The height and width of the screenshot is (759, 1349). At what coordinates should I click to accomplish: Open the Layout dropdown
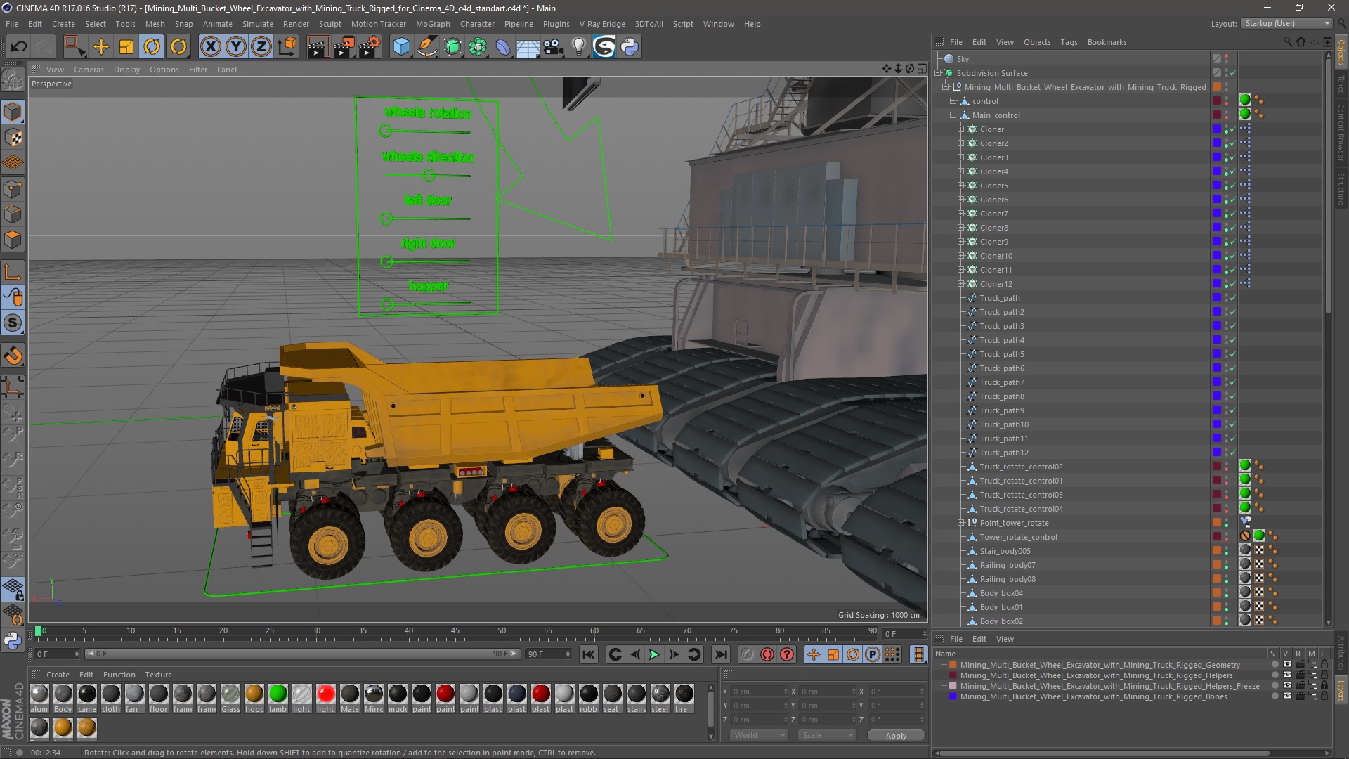pyautogui.click(x=1286, y=23)
